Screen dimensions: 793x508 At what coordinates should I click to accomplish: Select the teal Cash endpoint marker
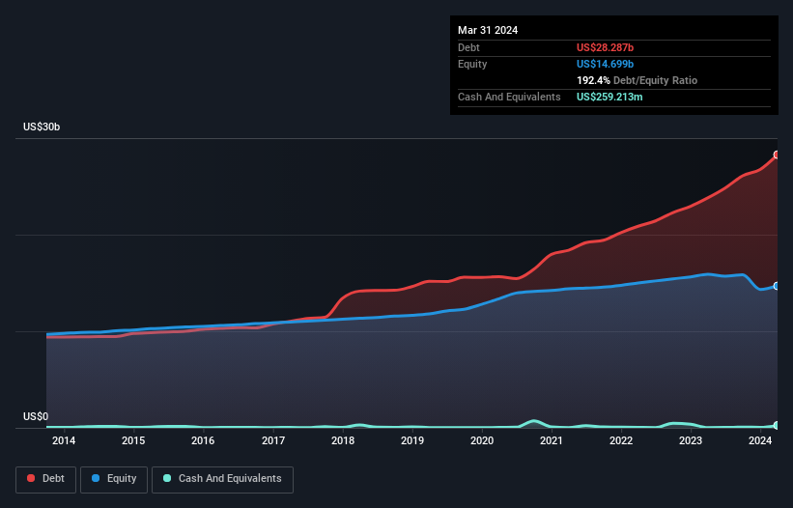pos(777,426)
